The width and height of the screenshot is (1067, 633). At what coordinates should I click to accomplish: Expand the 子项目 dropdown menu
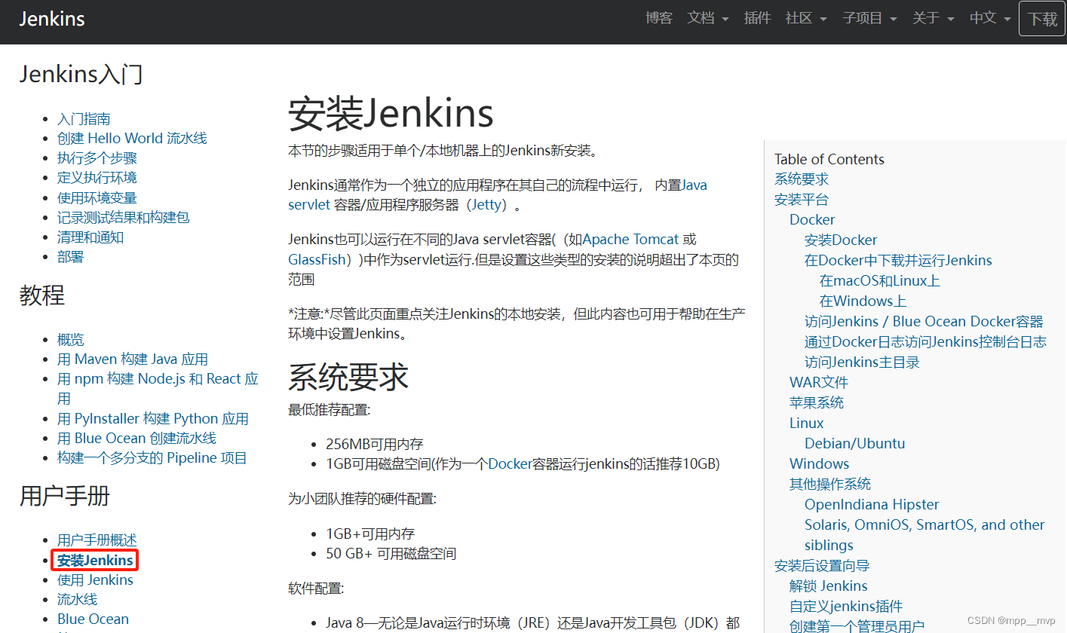click(869, 18)
